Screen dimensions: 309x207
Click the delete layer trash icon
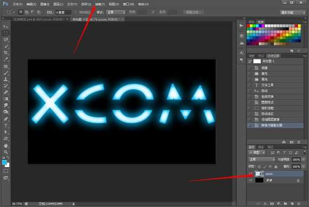(299, 204)
